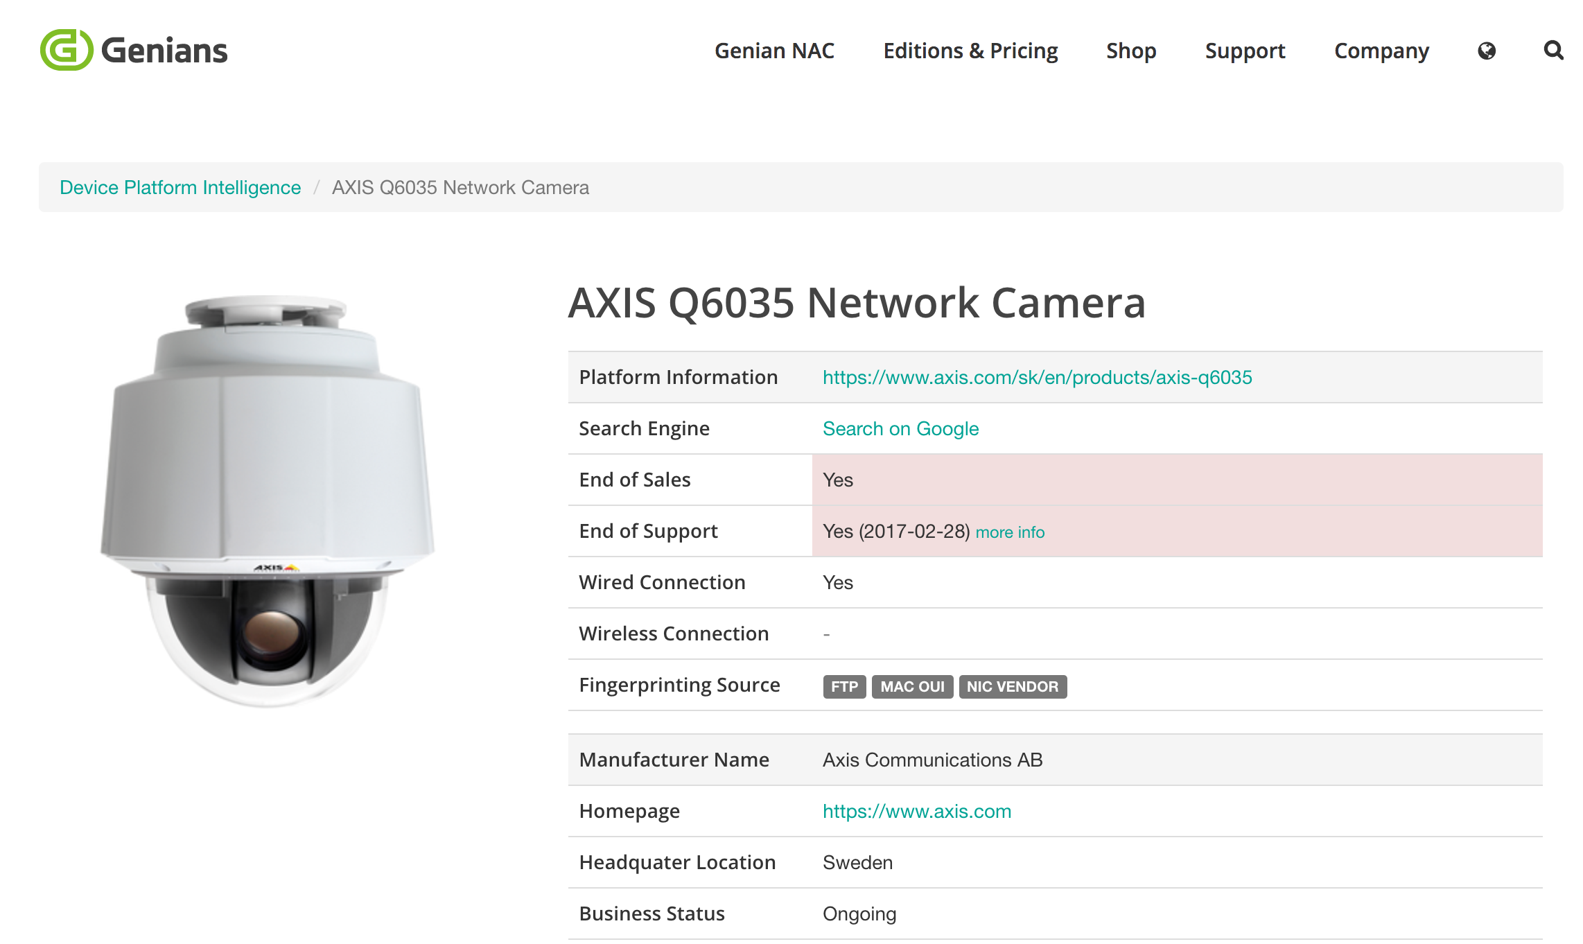Click Search on Google link
1583x944 pixels.
point(900,428)
